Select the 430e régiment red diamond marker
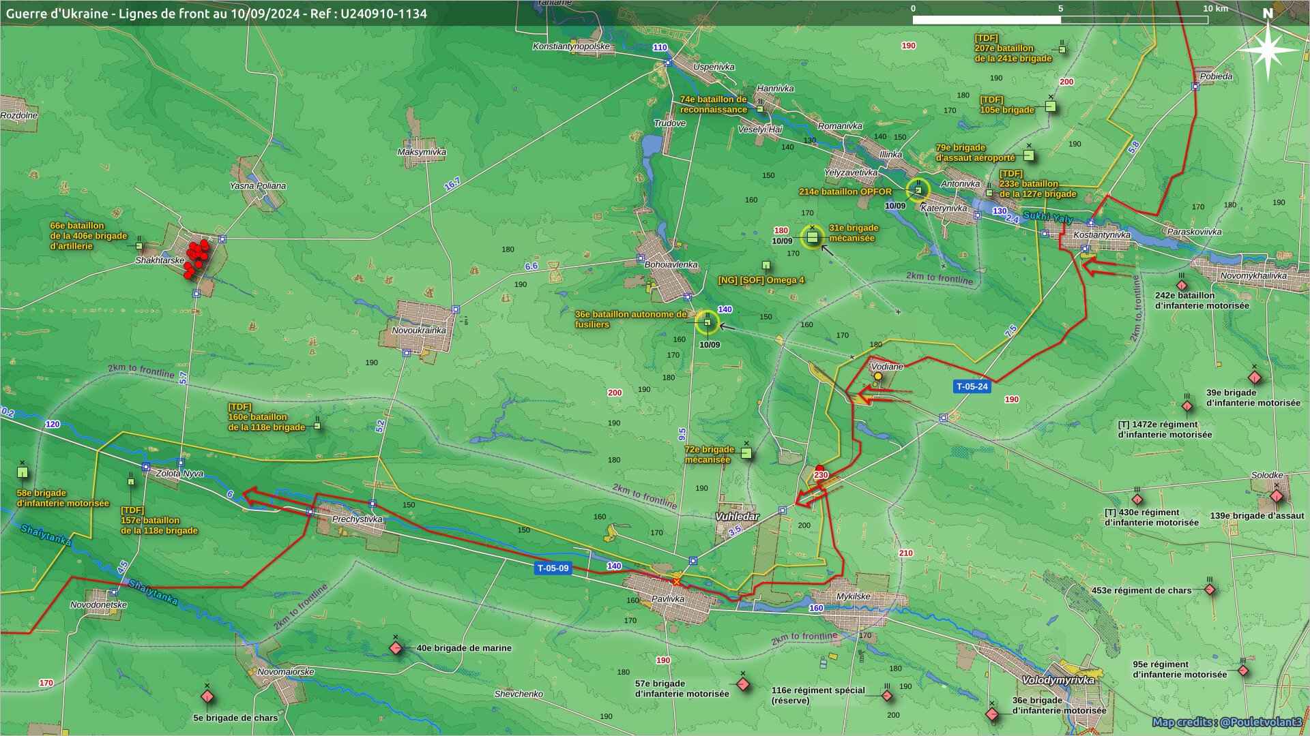 coord(1137,499)
